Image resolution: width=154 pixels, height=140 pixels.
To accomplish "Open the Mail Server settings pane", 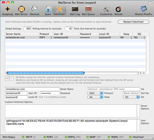I will click(x=21, y=11).
